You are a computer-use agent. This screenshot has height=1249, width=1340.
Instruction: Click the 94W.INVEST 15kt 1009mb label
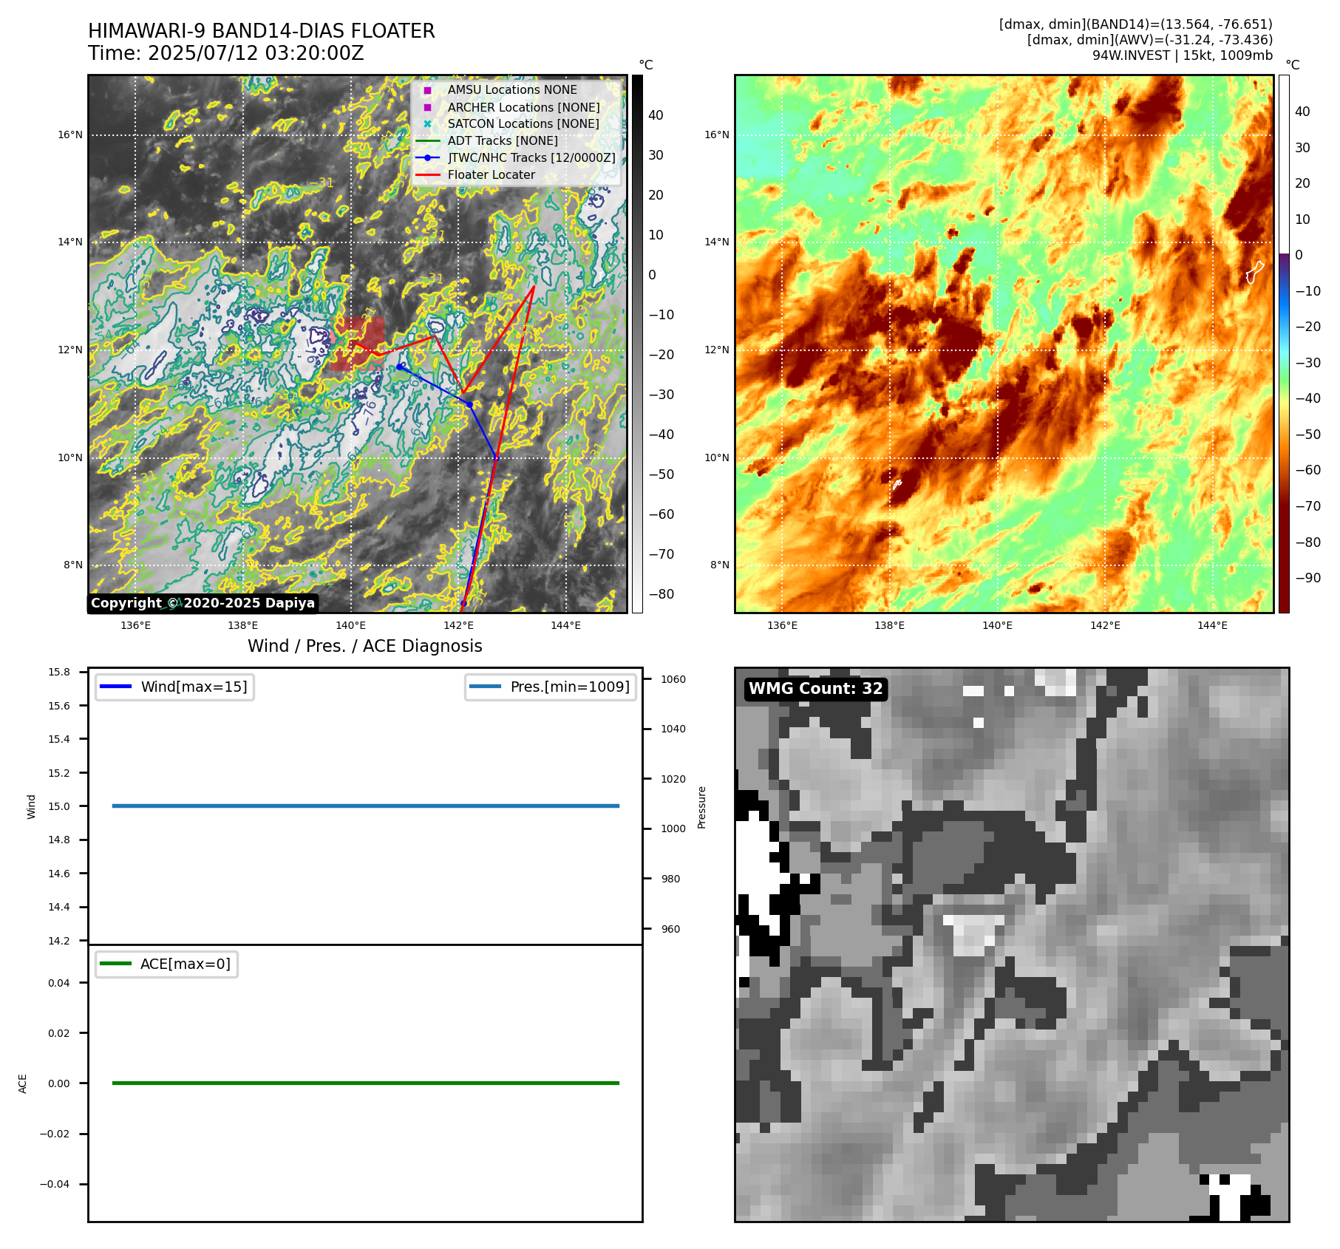click(x=1183, y=55)
